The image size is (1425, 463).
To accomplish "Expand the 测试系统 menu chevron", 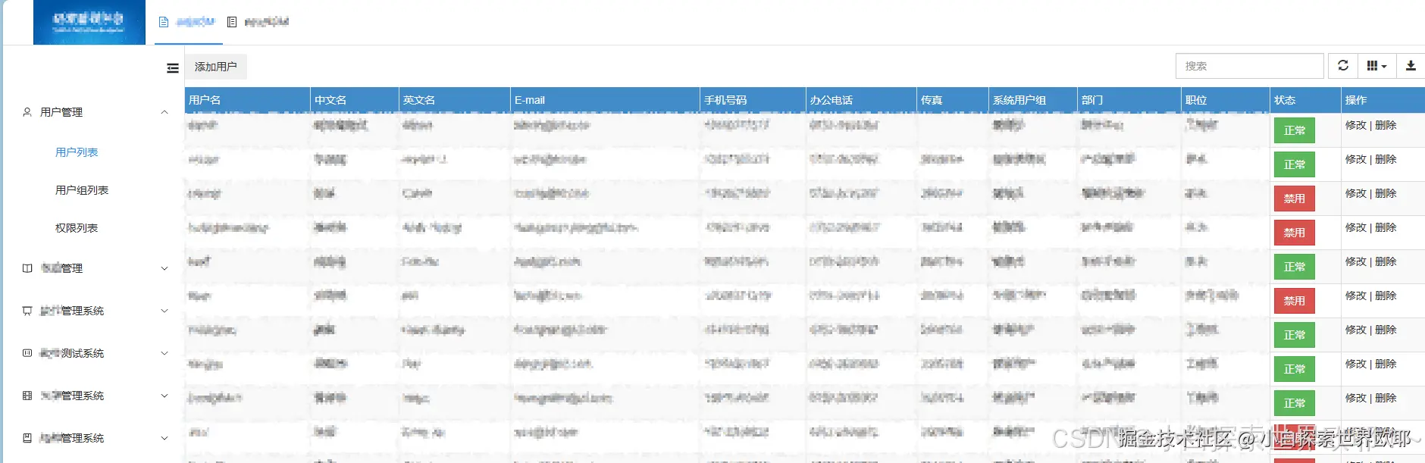I will pos(164,353).
